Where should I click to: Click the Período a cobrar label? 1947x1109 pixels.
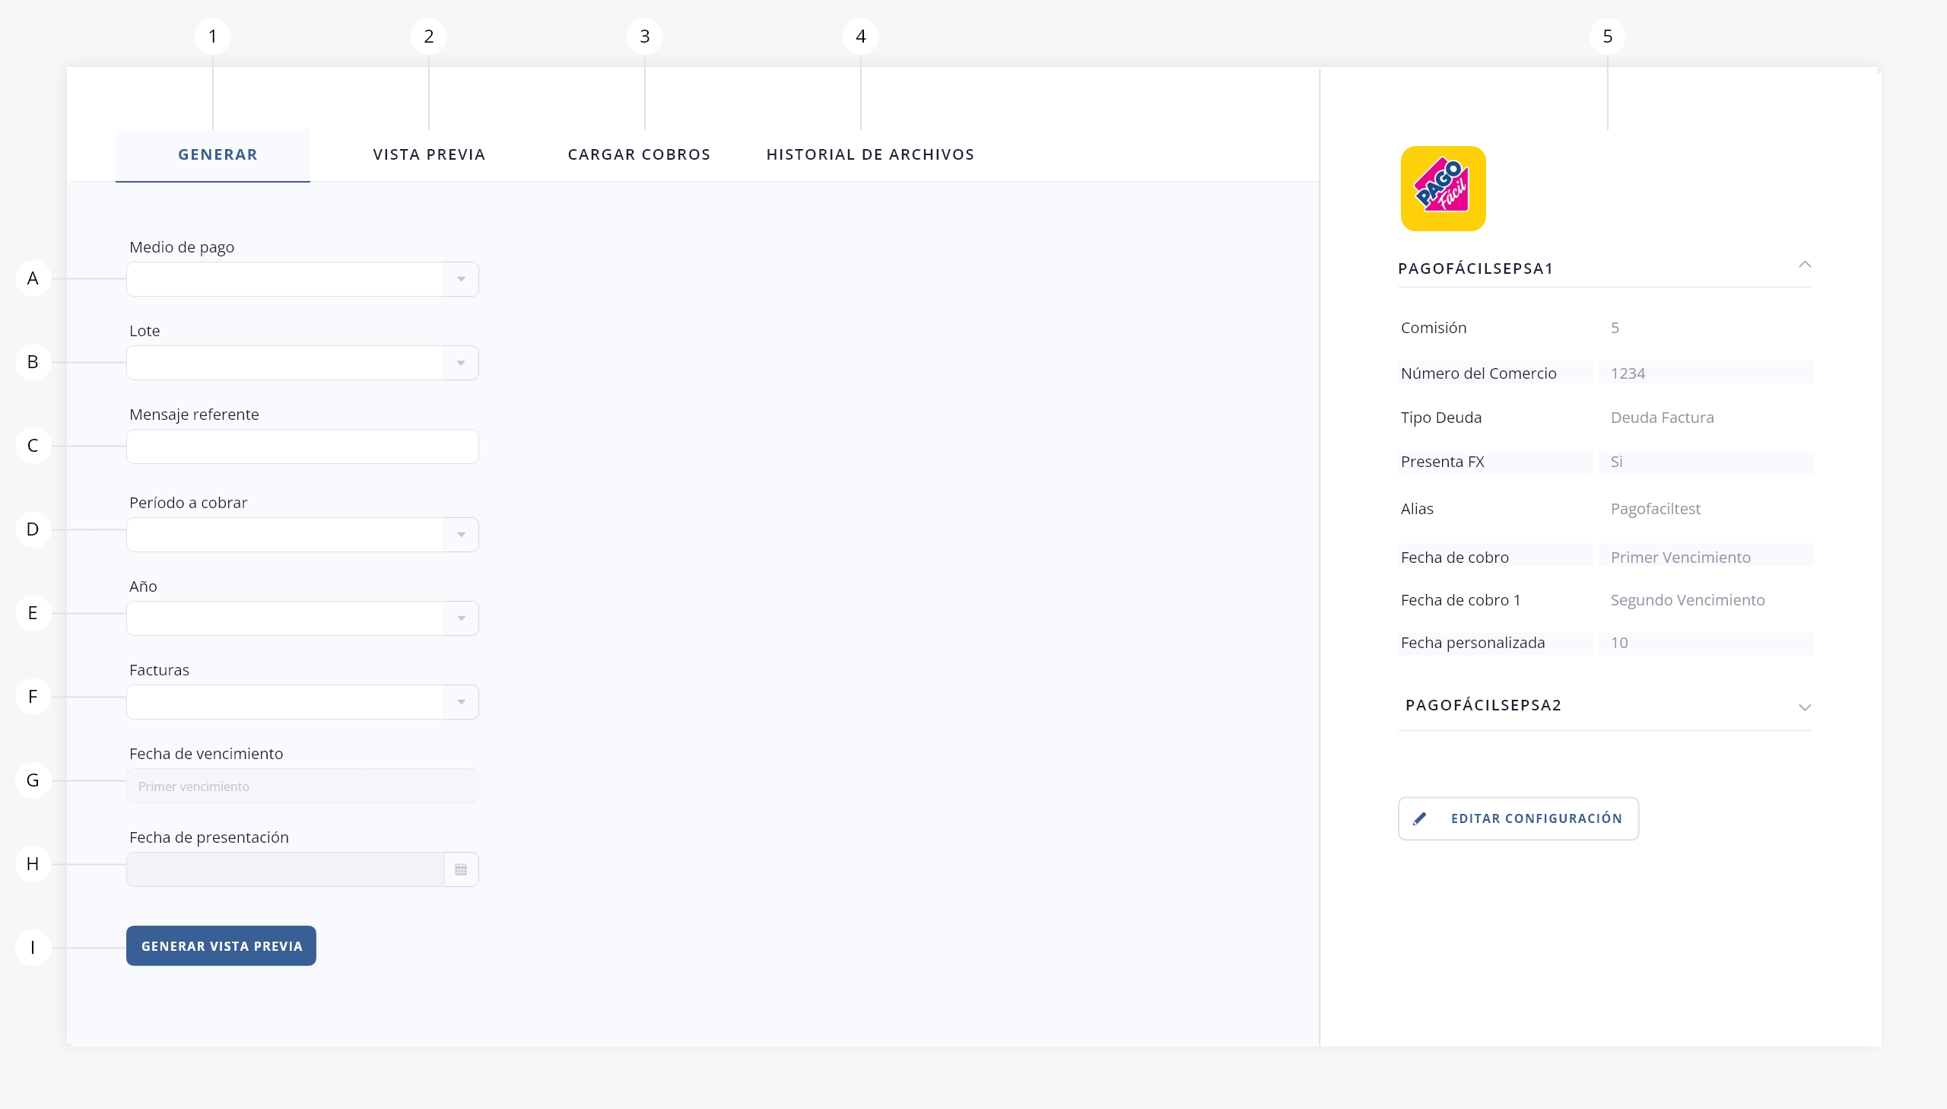(x=188, y=503)
